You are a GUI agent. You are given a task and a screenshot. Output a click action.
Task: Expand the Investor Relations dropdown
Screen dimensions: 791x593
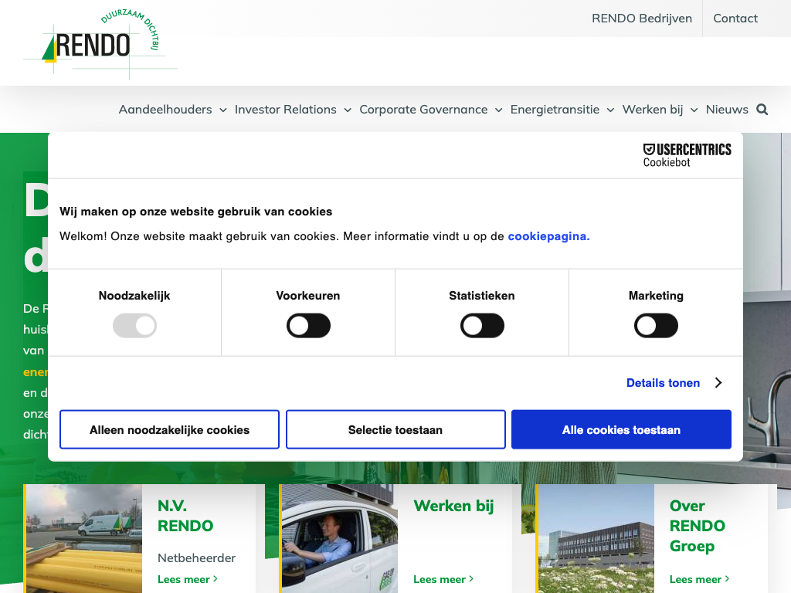(x=293, y=110)
